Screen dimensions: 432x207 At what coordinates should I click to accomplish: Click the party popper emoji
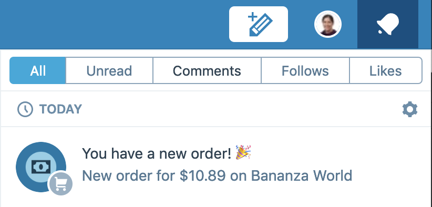click(x=243, y=152)
